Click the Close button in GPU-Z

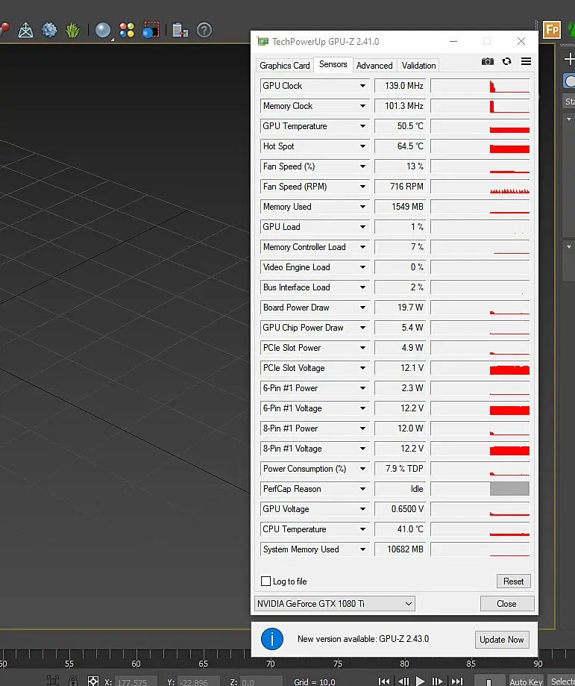click(x=507, y=604)
